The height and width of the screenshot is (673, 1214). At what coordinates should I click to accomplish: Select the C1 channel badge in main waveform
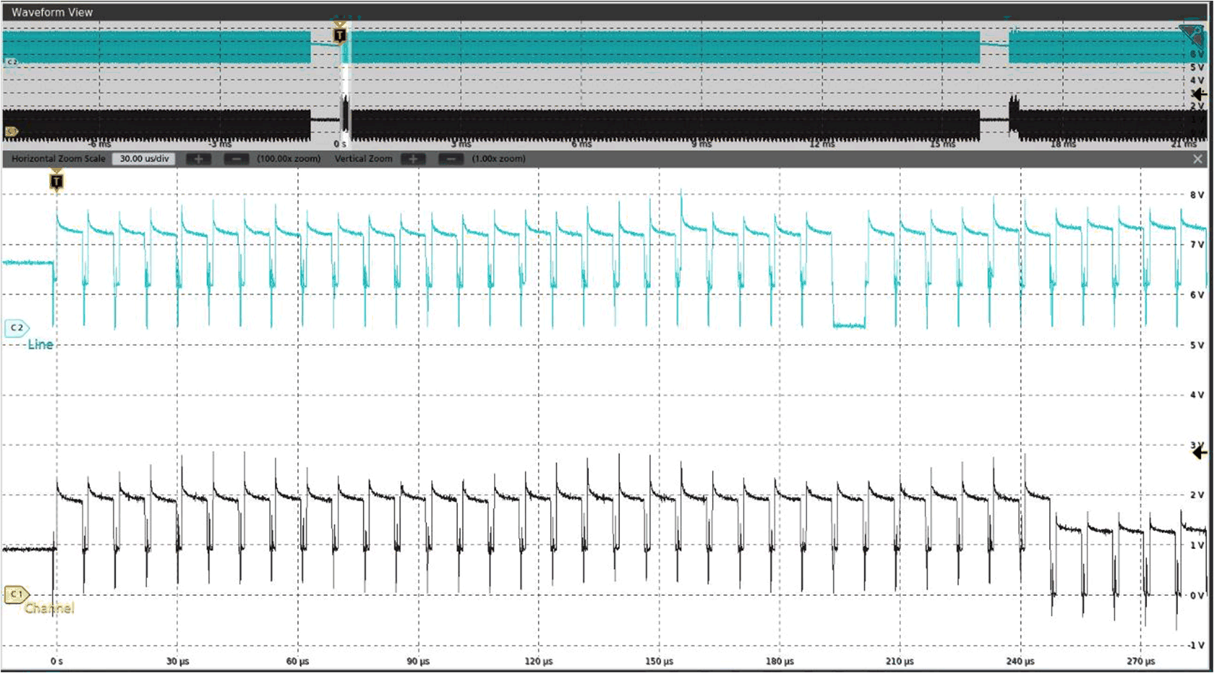[16, 594]
